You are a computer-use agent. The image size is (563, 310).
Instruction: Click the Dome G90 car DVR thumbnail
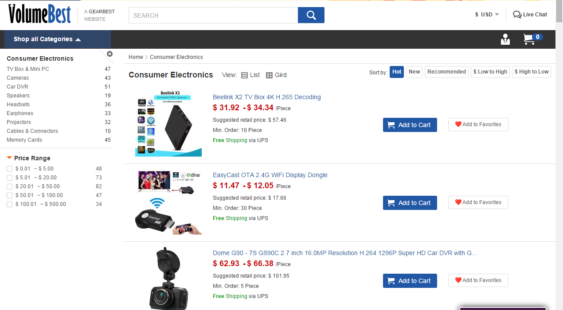click(x=168, y=278)
